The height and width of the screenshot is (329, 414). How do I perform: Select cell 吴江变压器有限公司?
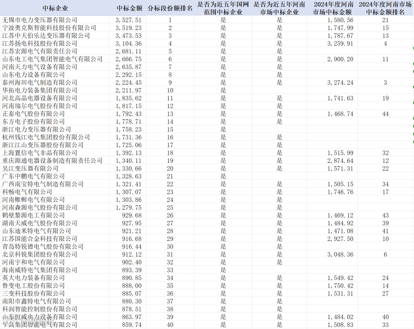pyautogui.click(x=30, y=168)
